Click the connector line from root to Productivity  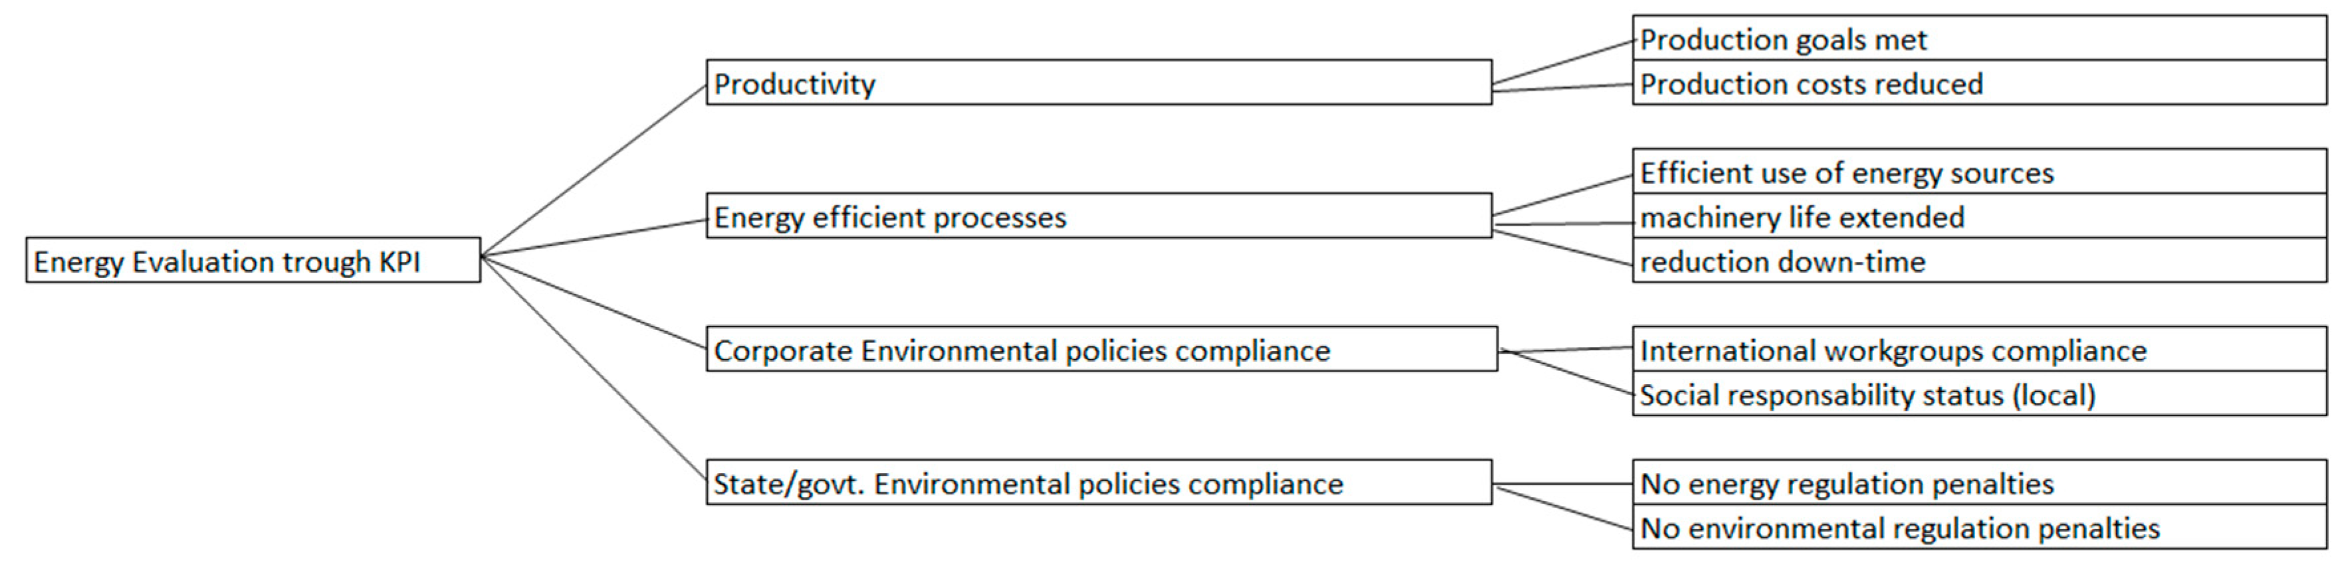[593, 170]
